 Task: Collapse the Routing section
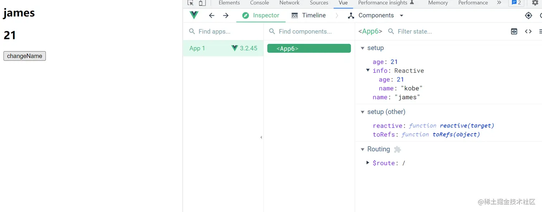point(362,149)
